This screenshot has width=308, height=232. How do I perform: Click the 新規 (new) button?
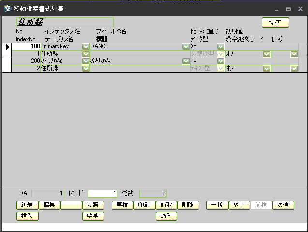point(27,205)
